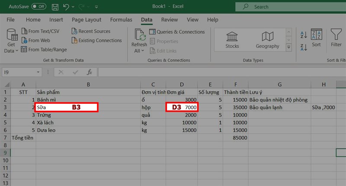Viewport: 346px width, 186px height.
Task: Open the Get Data dropdown
Action: (11, 41)
